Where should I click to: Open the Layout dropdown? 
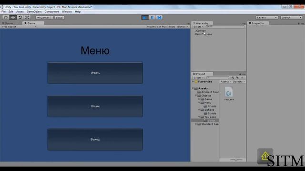tap(291, 18)
